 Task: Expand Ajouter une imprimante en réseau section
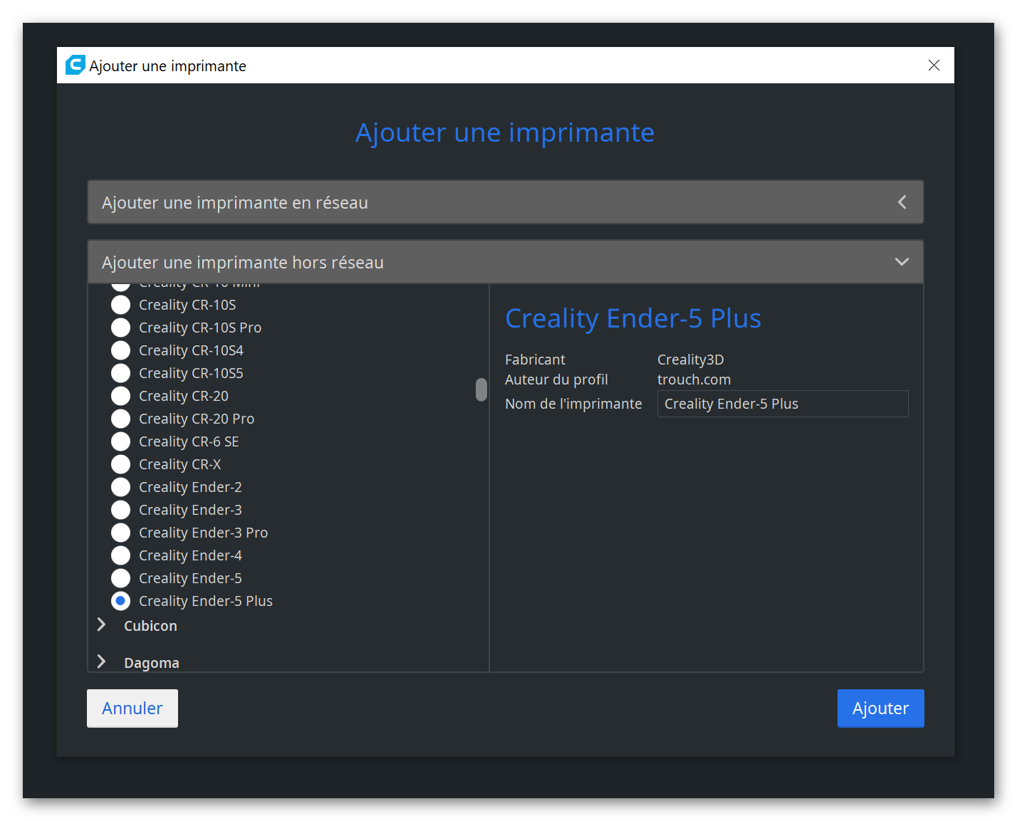pos(505,202)
